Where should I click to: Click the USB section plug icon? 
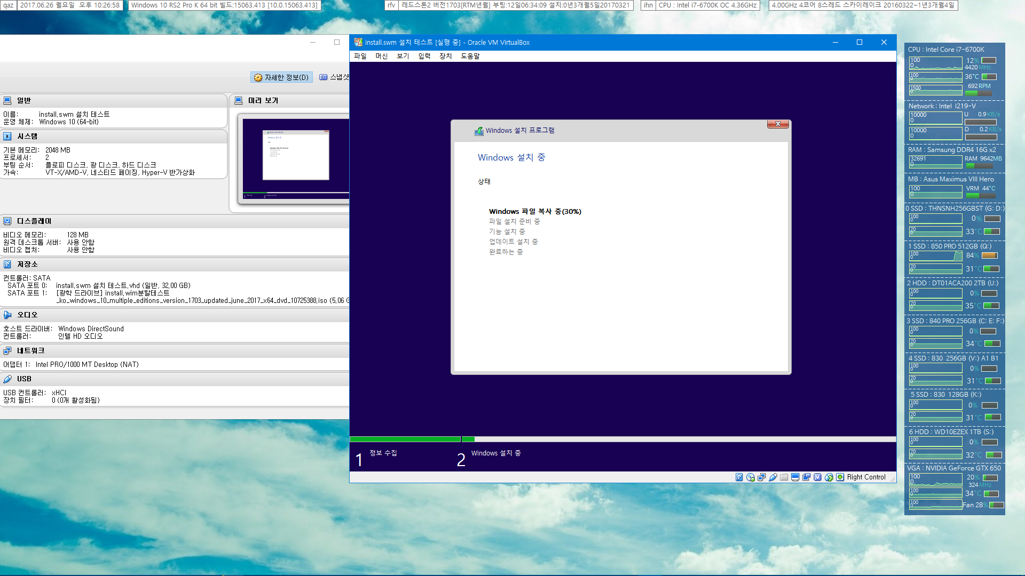click(x=7, y=379)
